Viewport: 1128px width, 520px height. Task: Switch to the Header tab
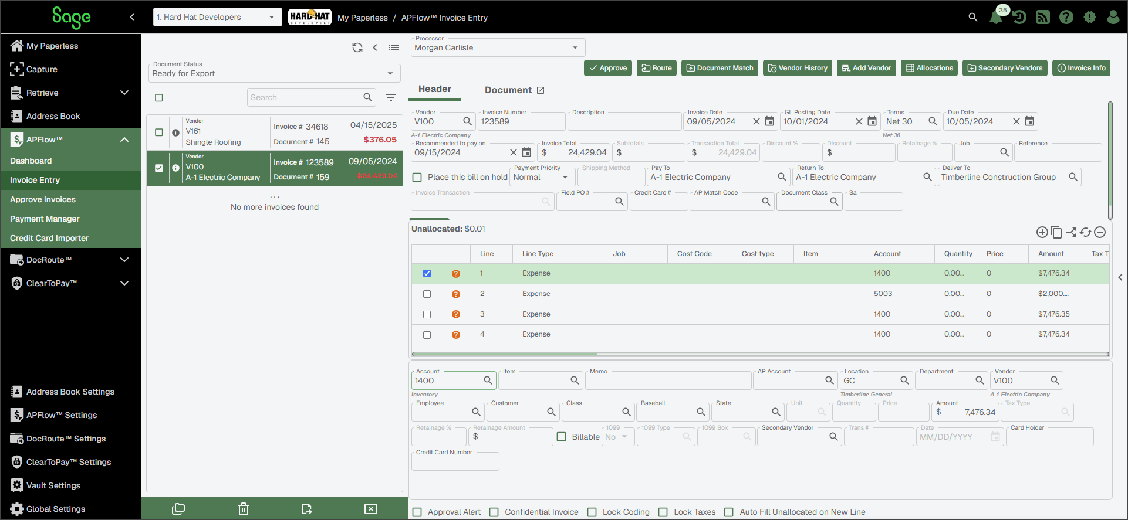pyautogui.click(x=435, y=89)
